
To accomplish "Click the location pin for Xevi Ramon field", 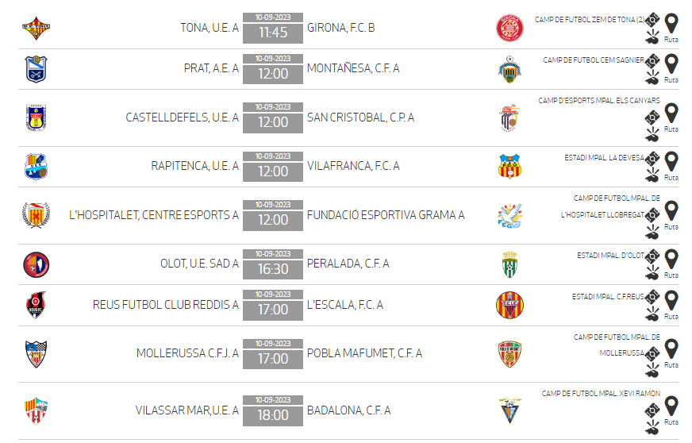I will tap(671, 406).
